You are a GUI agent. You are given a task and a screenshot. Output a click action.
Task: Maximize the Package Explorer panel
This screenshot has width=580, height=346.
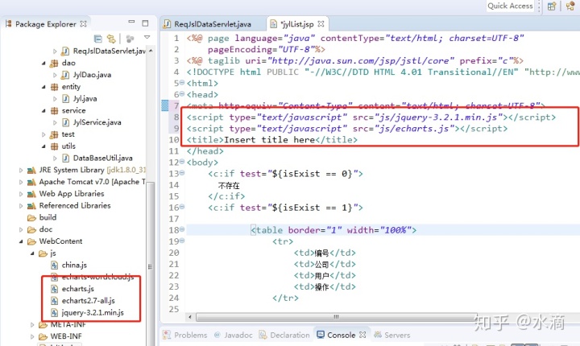pos(145,23)
